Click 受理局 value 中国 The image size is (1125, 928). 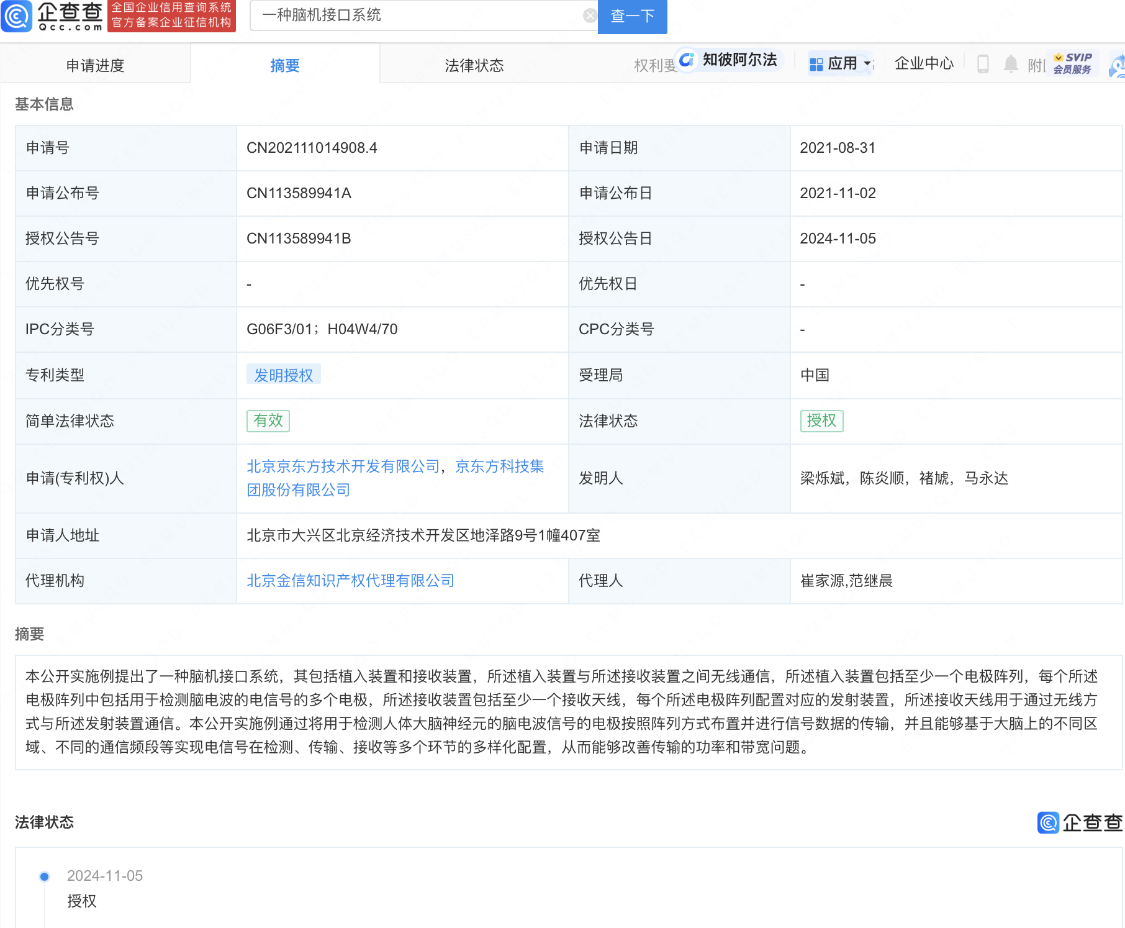coord(815,375)
